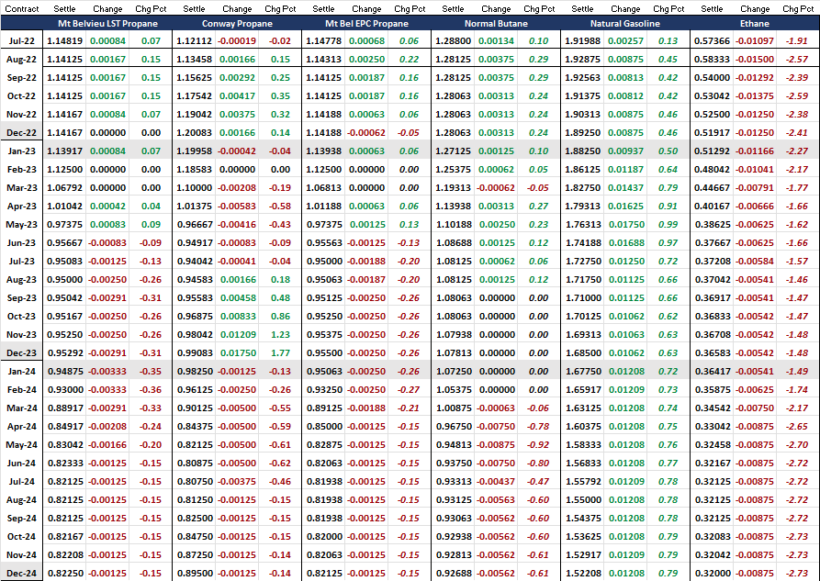820x581 pixels.
Task: Select Jul-23 Ethane settle 0.37208
Action: 712,261
